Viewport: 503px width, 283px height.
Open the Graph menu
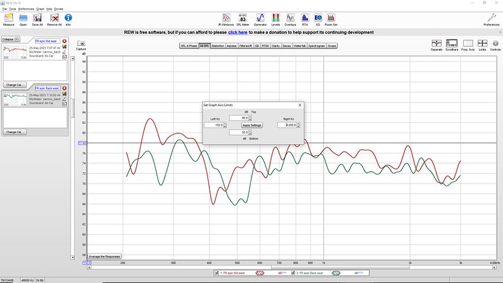(x=40, y=9)
